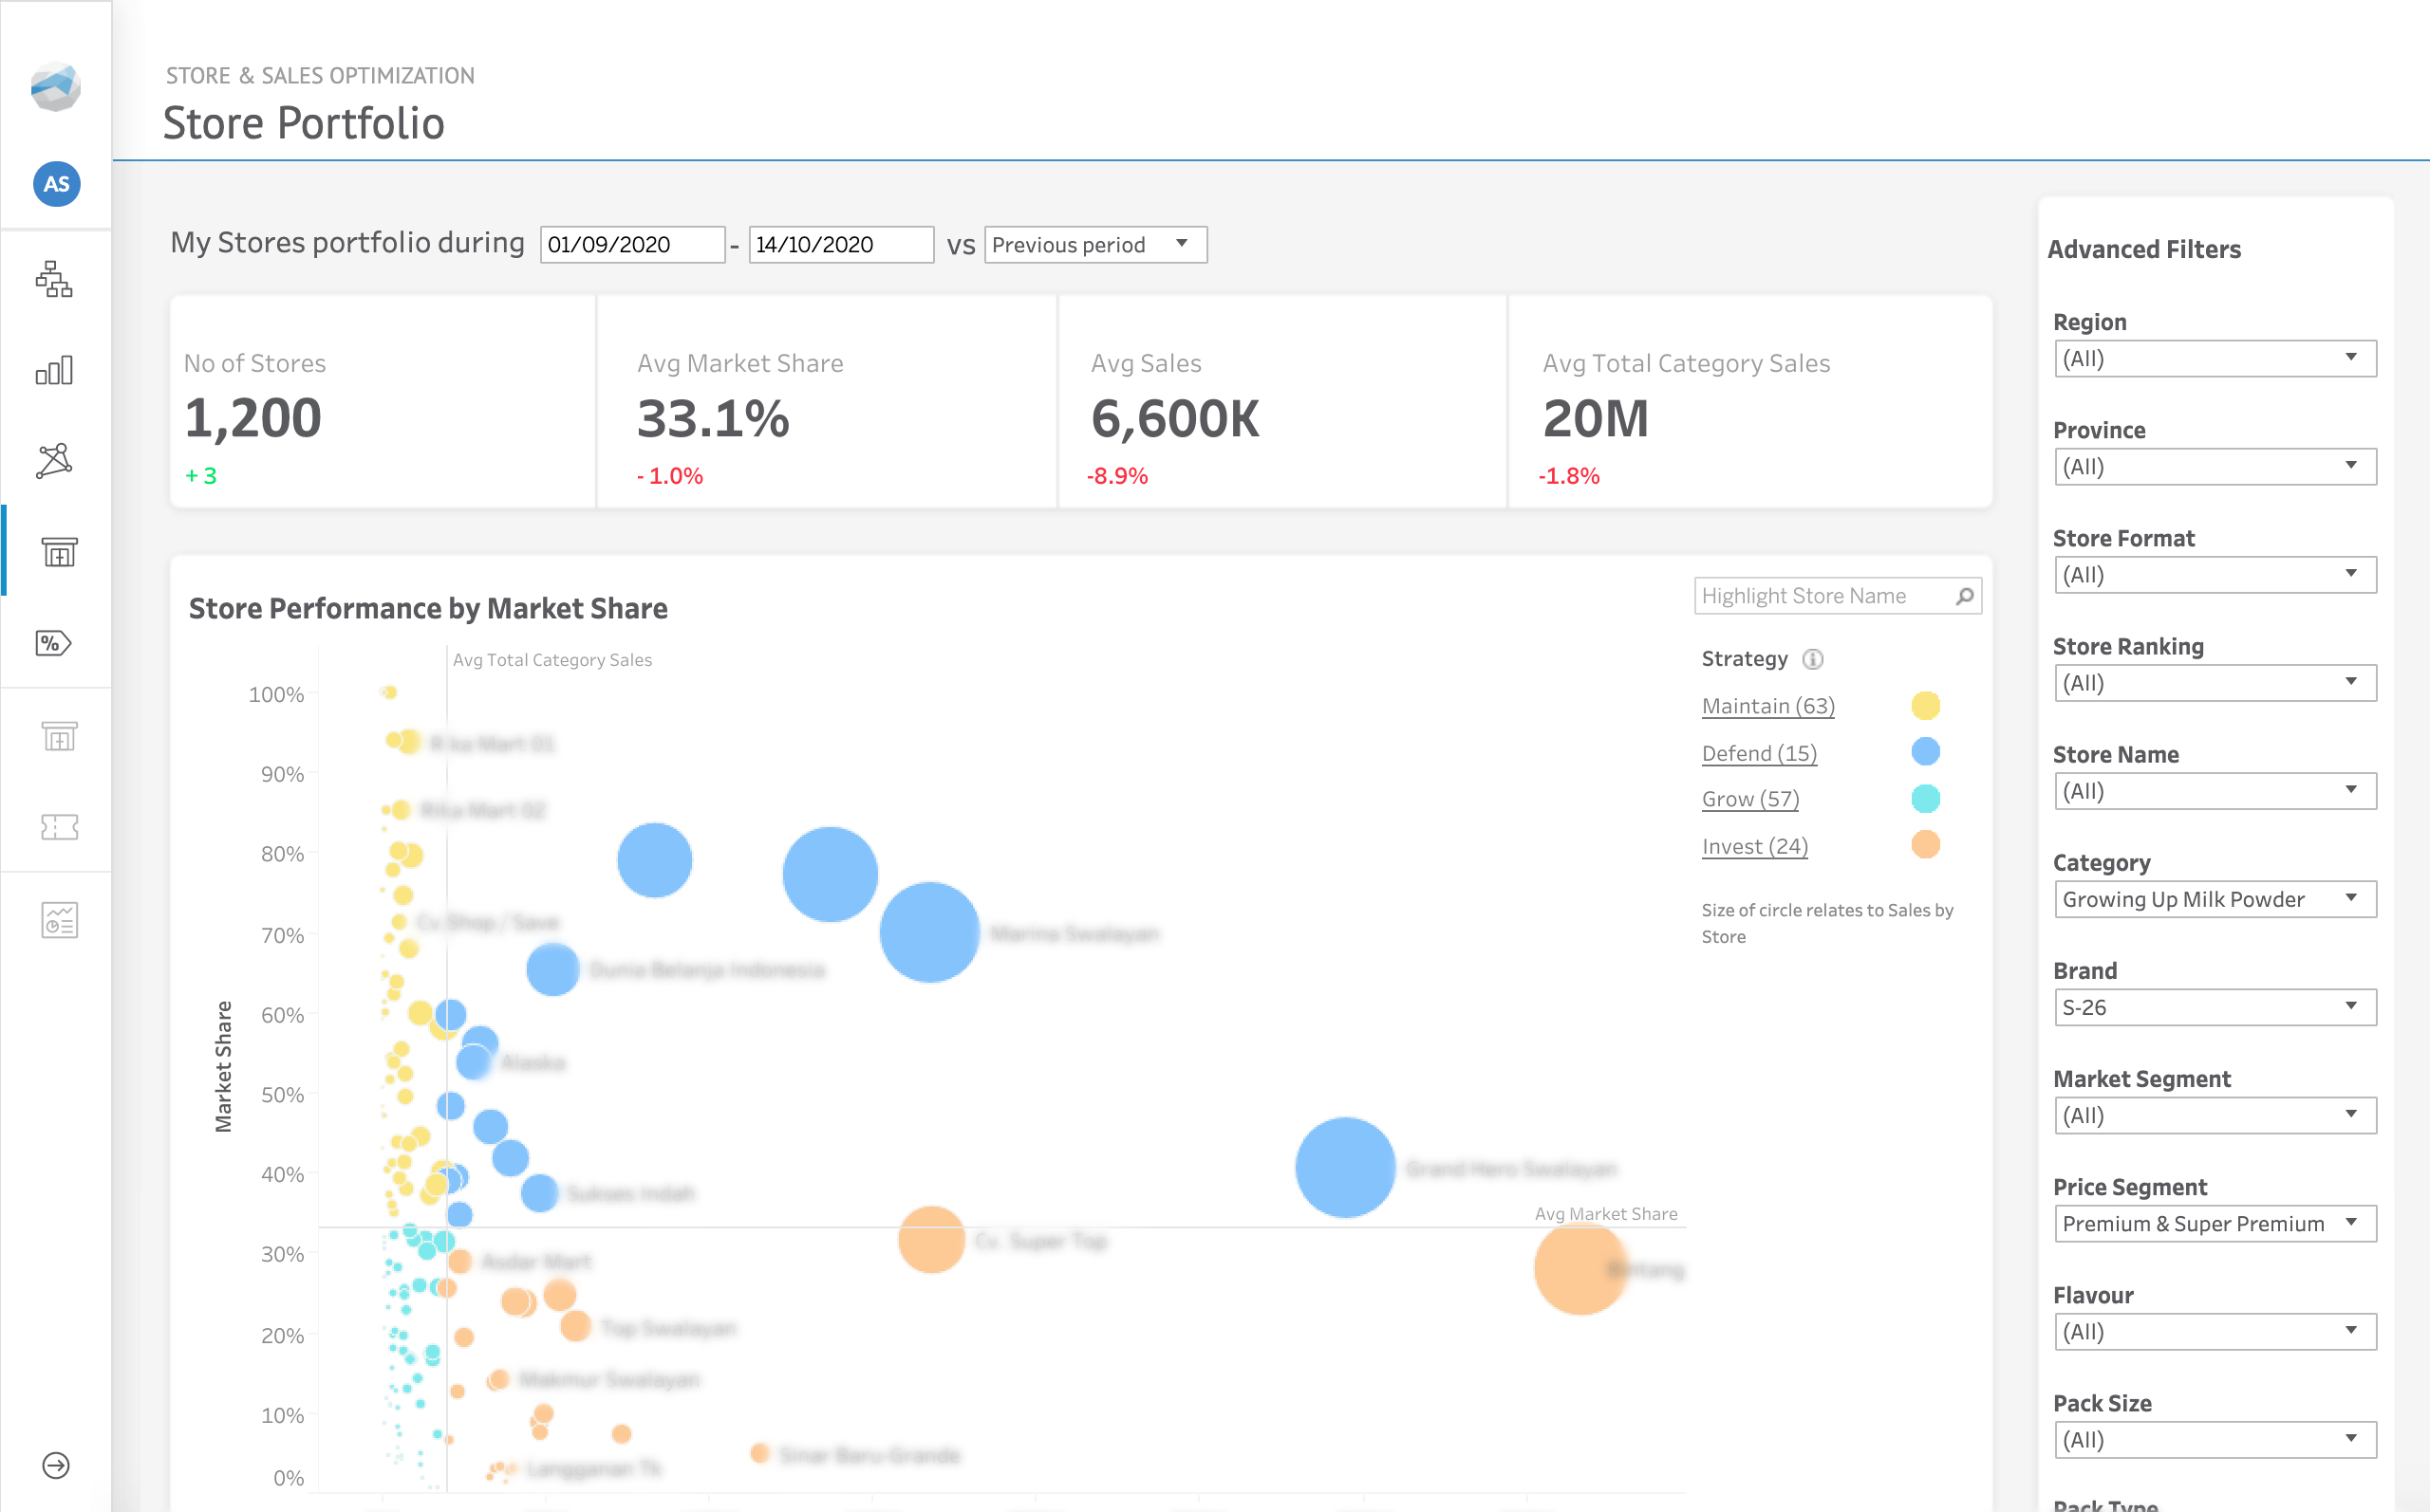Screen dimensions: 2430x1512
Task: Expand the Region filter dropdown
Action: pyautogui.click(x=2215, y=358)
